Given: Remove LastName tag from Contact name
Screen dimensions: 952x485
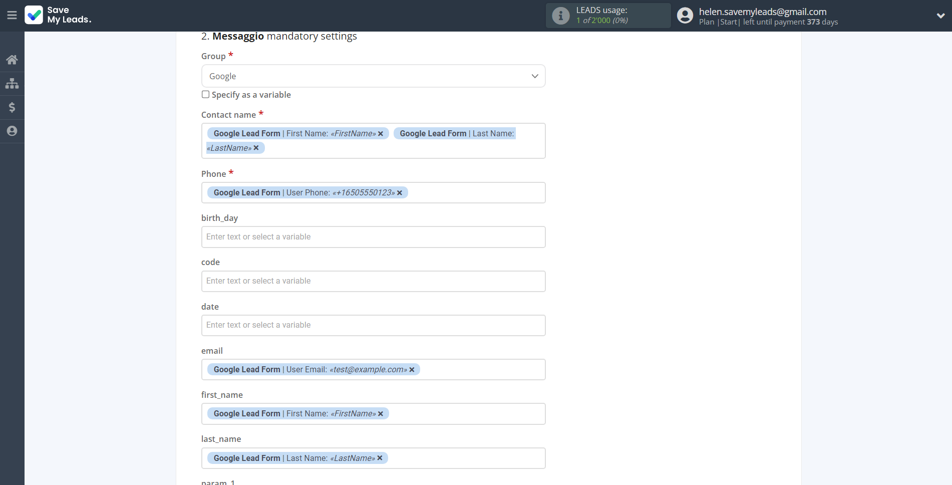Looking at the screenshot, I should pyautogui.click(x=256, y=148).
